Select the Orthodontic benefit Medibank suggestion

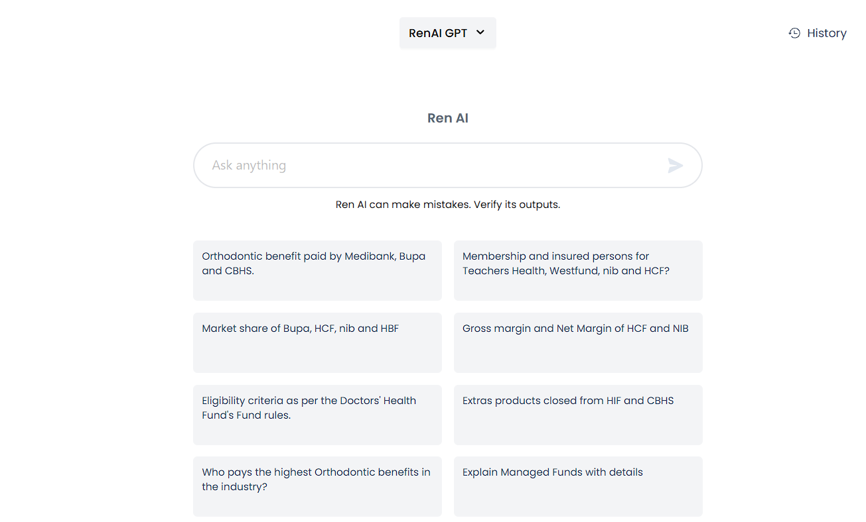[317, 270]
